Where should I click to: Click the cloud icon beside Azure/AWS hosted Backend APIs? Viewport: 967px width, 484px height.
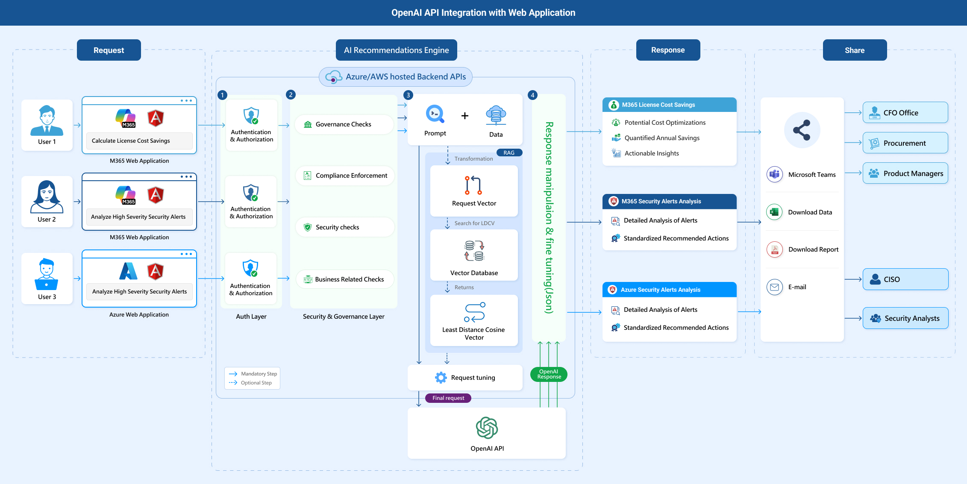tap(333, 77)
